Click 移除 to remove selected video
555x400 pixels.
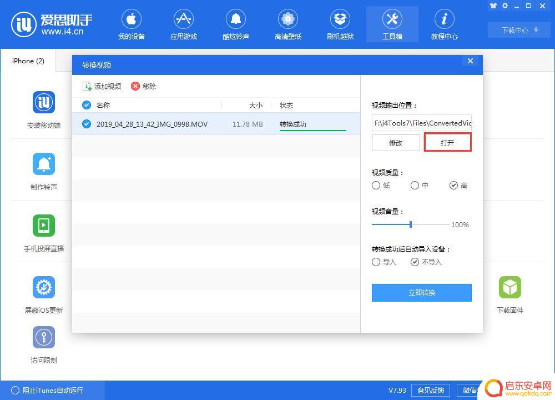144,87
